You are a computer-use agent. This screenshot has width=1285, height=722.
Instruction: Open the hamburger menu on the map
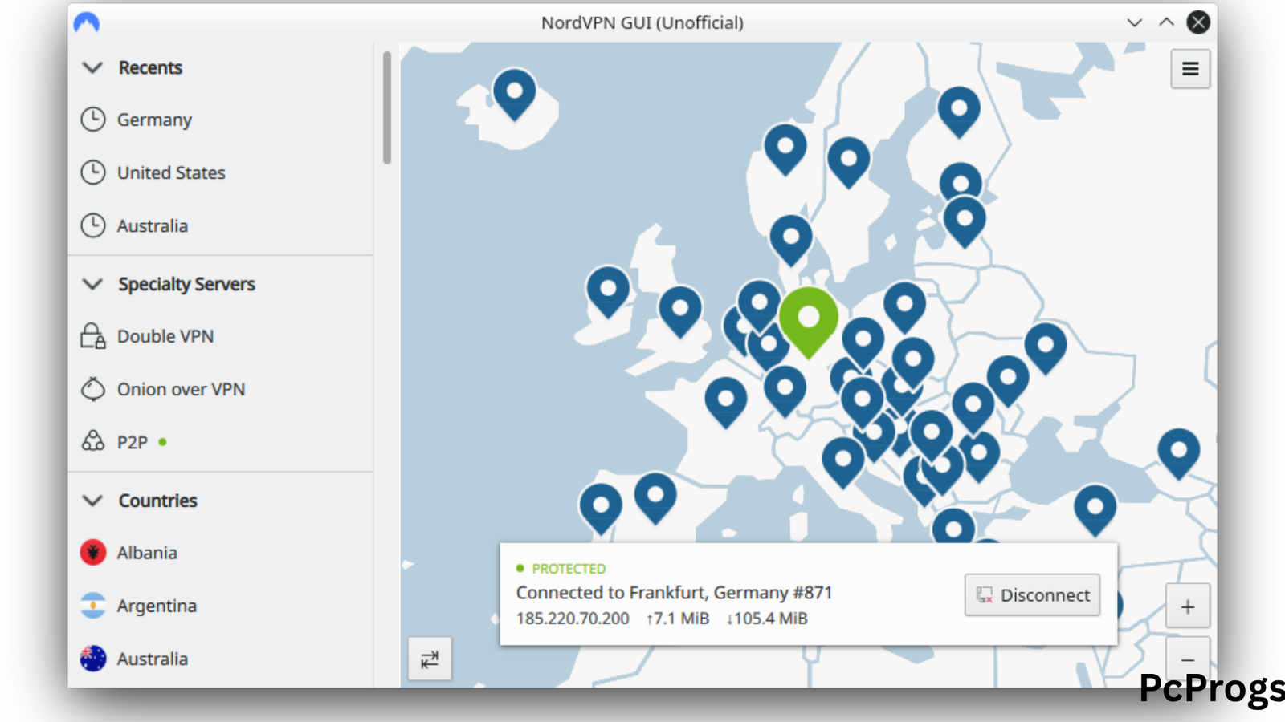pos(1190,69)
